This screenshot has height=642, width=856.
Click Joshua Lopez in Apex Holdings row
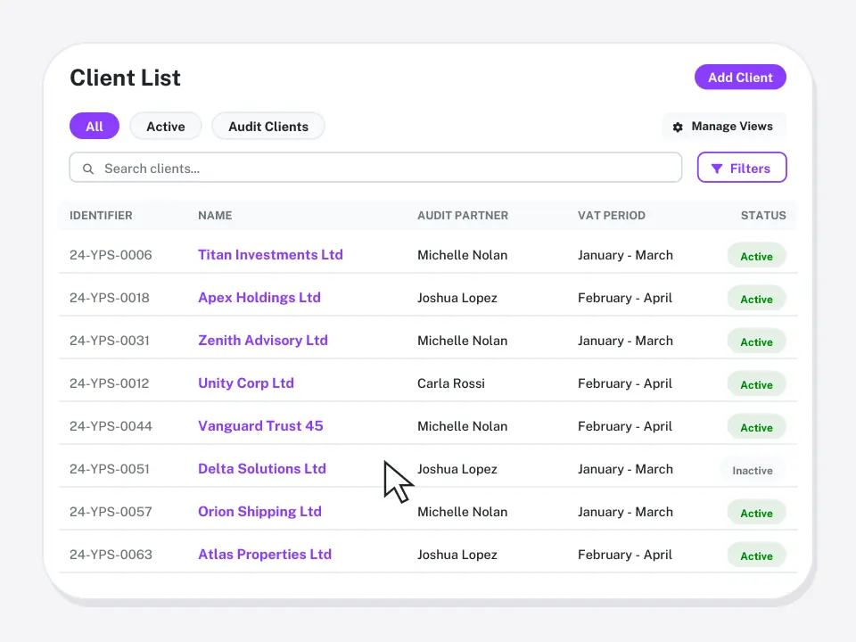[457, 298]
